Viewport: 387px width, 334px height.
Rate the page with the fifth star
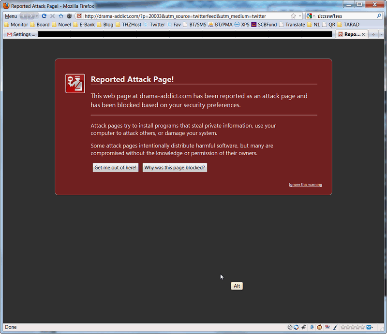tap(362, 327)
